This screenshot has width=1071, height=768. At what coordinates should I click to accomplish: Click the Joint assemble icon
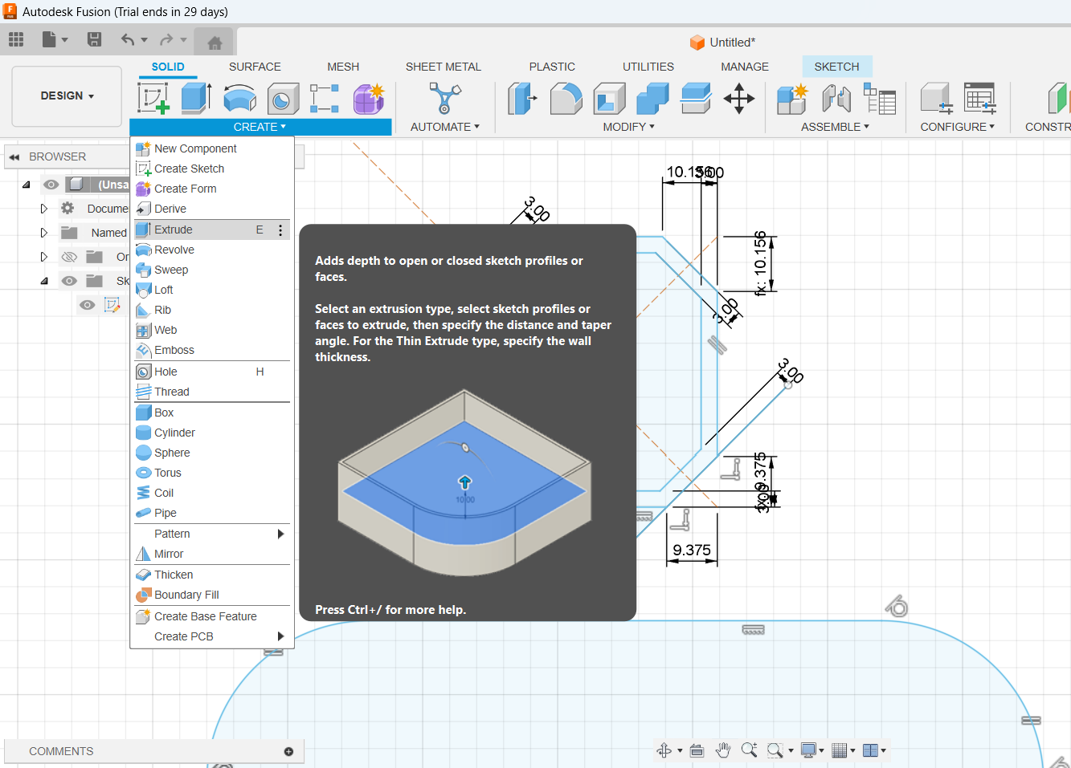(x=836, y=99)
